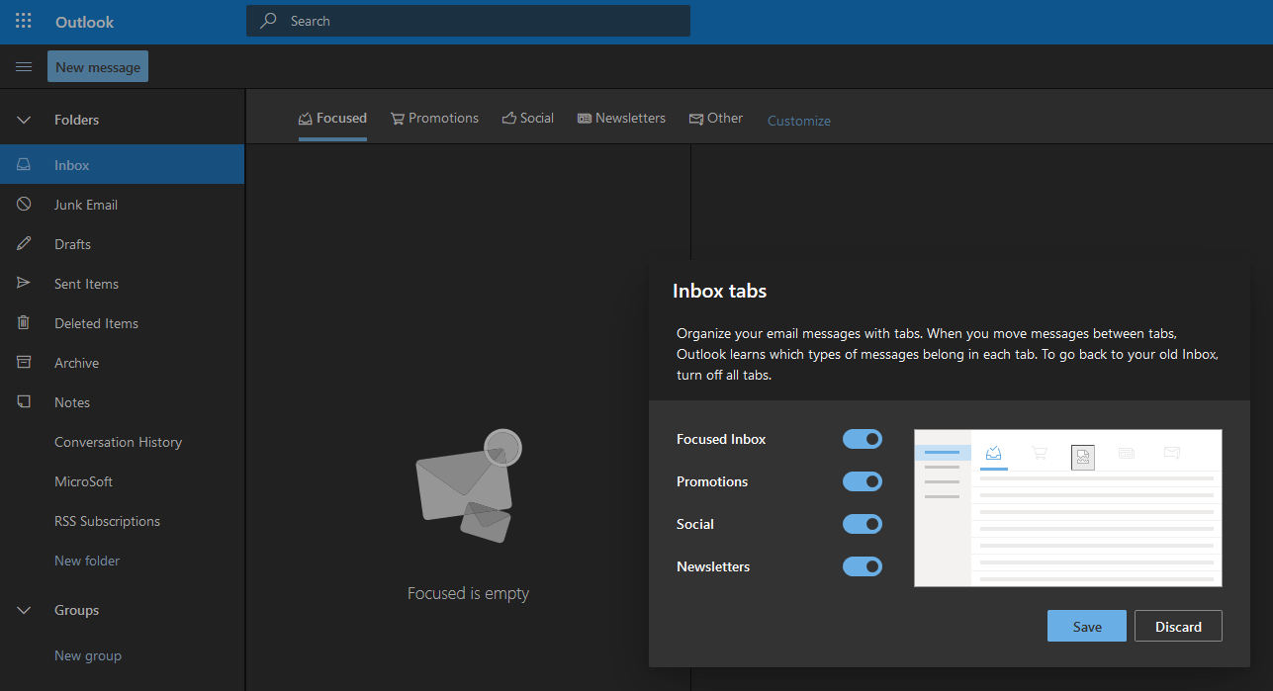Screen dimensions: 1273x691
Task: Switch to the Other tab
Action: coord(716,119)
